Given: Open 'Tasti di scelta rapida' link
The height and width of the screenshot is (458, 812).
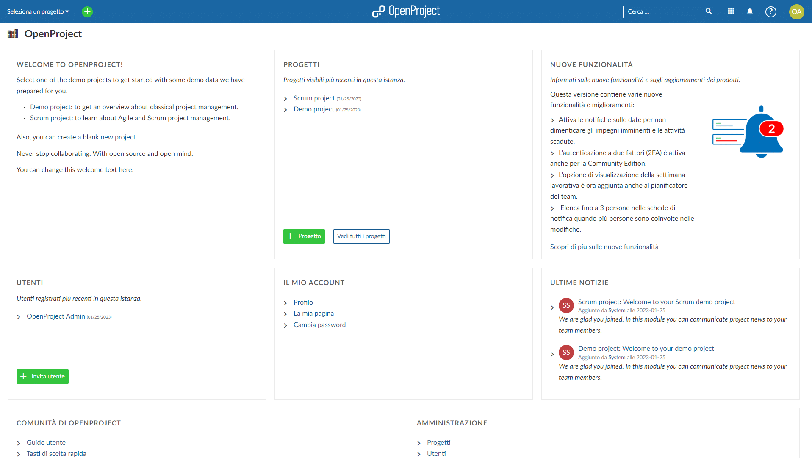Looking at the screenshot, I should coord(56,454).
